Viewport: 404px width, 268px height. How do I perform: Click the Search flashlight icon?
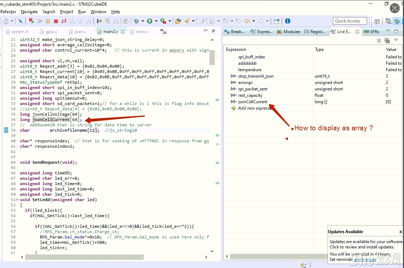(x=187, y=21)
